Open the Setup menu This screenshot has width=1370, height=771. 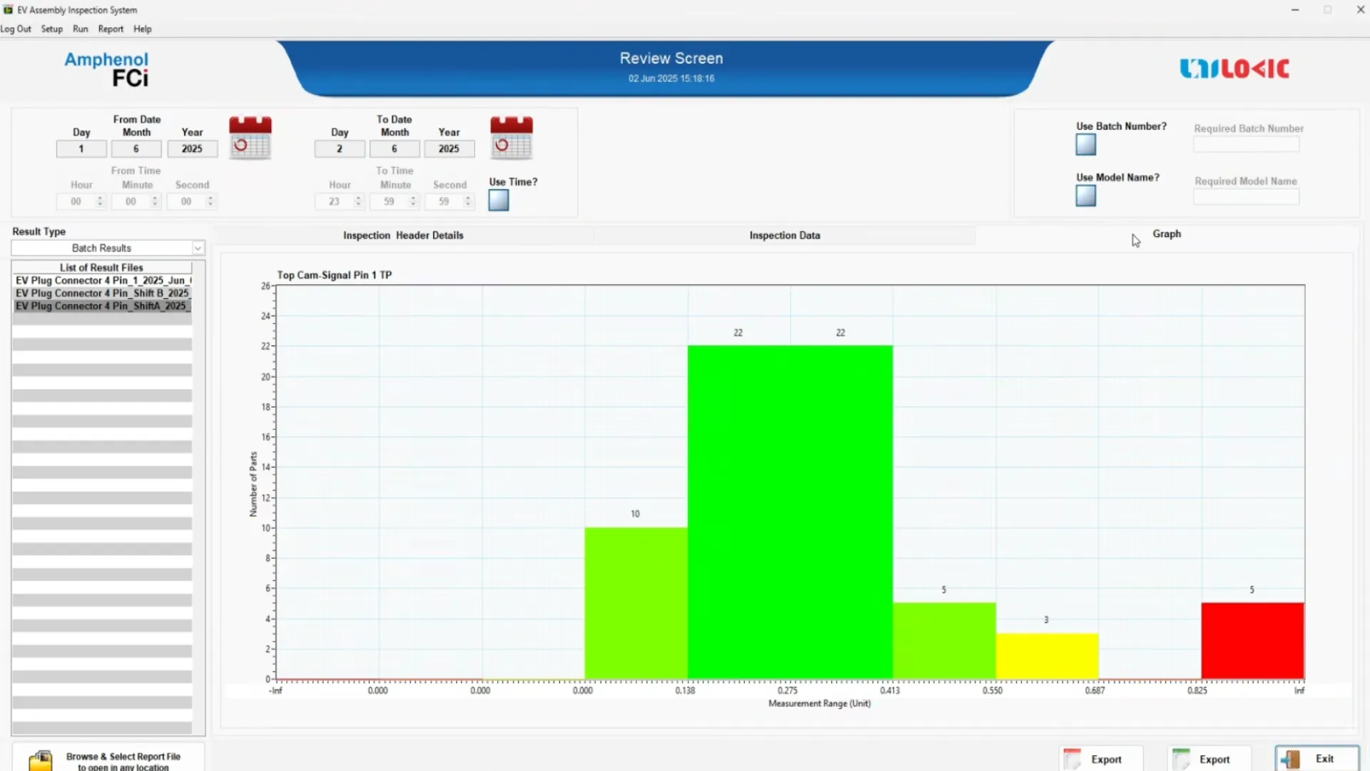click(51, 29)
